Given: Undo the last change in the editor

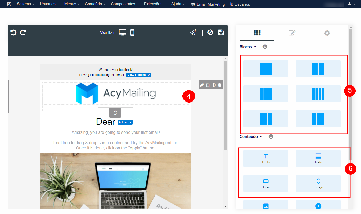Looking at the screenshot, I should pyautogui.click(x=13, y=32).
